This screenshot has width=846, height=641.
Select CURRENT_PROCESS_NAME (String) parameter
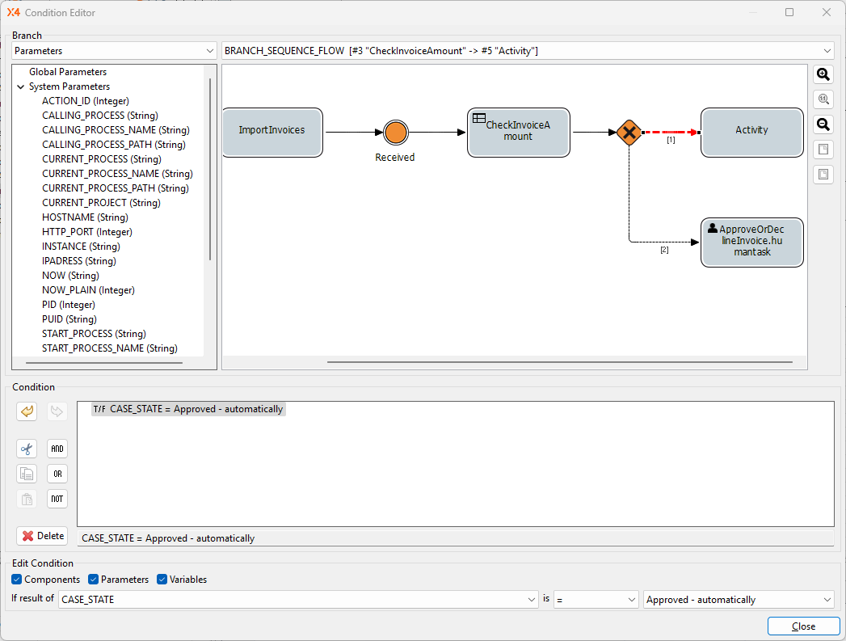[x=117, y=174]
